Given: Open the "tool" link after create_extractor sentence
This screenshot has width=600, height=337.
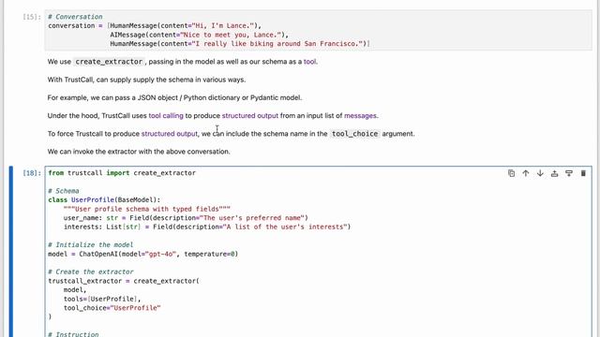Looking at the screenshot, I should click(310, 62).
